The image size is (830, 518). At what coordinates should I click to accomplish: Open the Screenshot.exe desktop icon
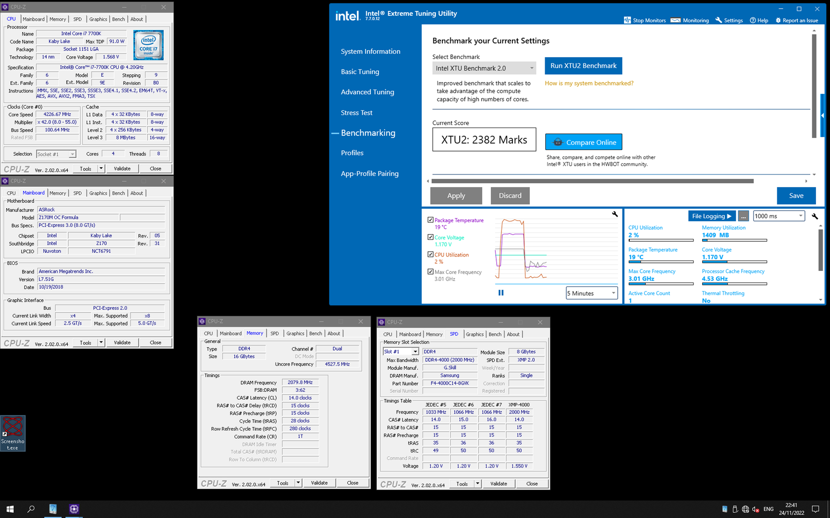click(x=12, y=434)
